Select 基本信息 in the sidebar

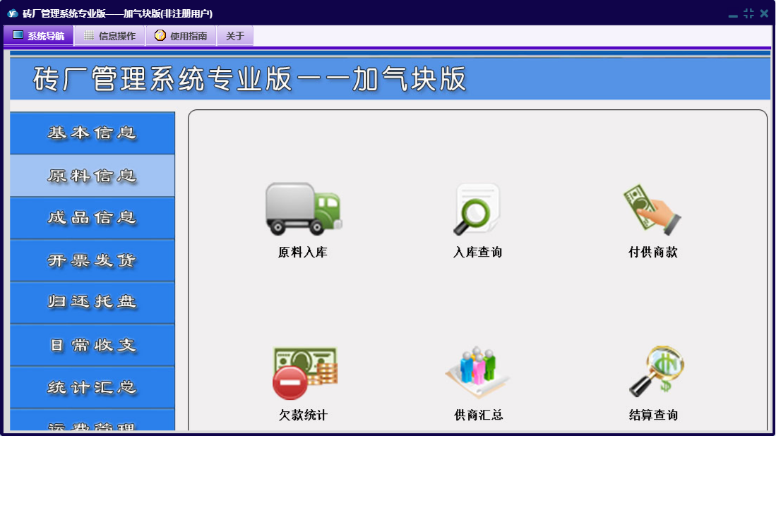[x=92, y=133]
